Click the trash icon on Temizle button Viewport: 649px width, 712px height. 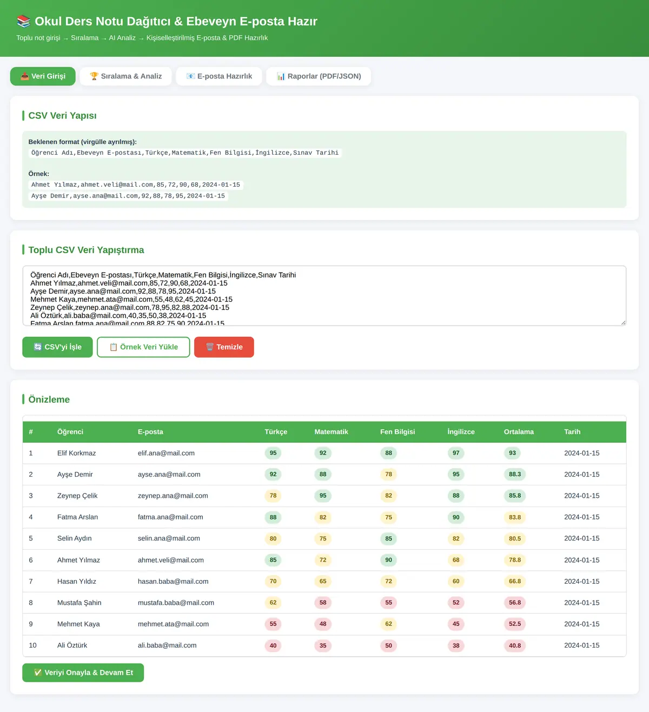[210, 347]
